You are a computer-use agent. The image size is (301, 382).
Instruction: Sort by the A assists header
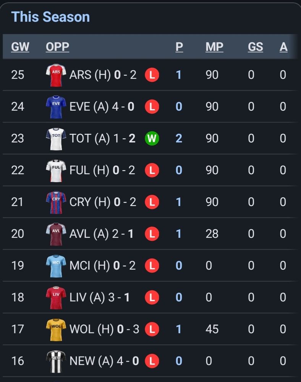(x=283, y=47)
